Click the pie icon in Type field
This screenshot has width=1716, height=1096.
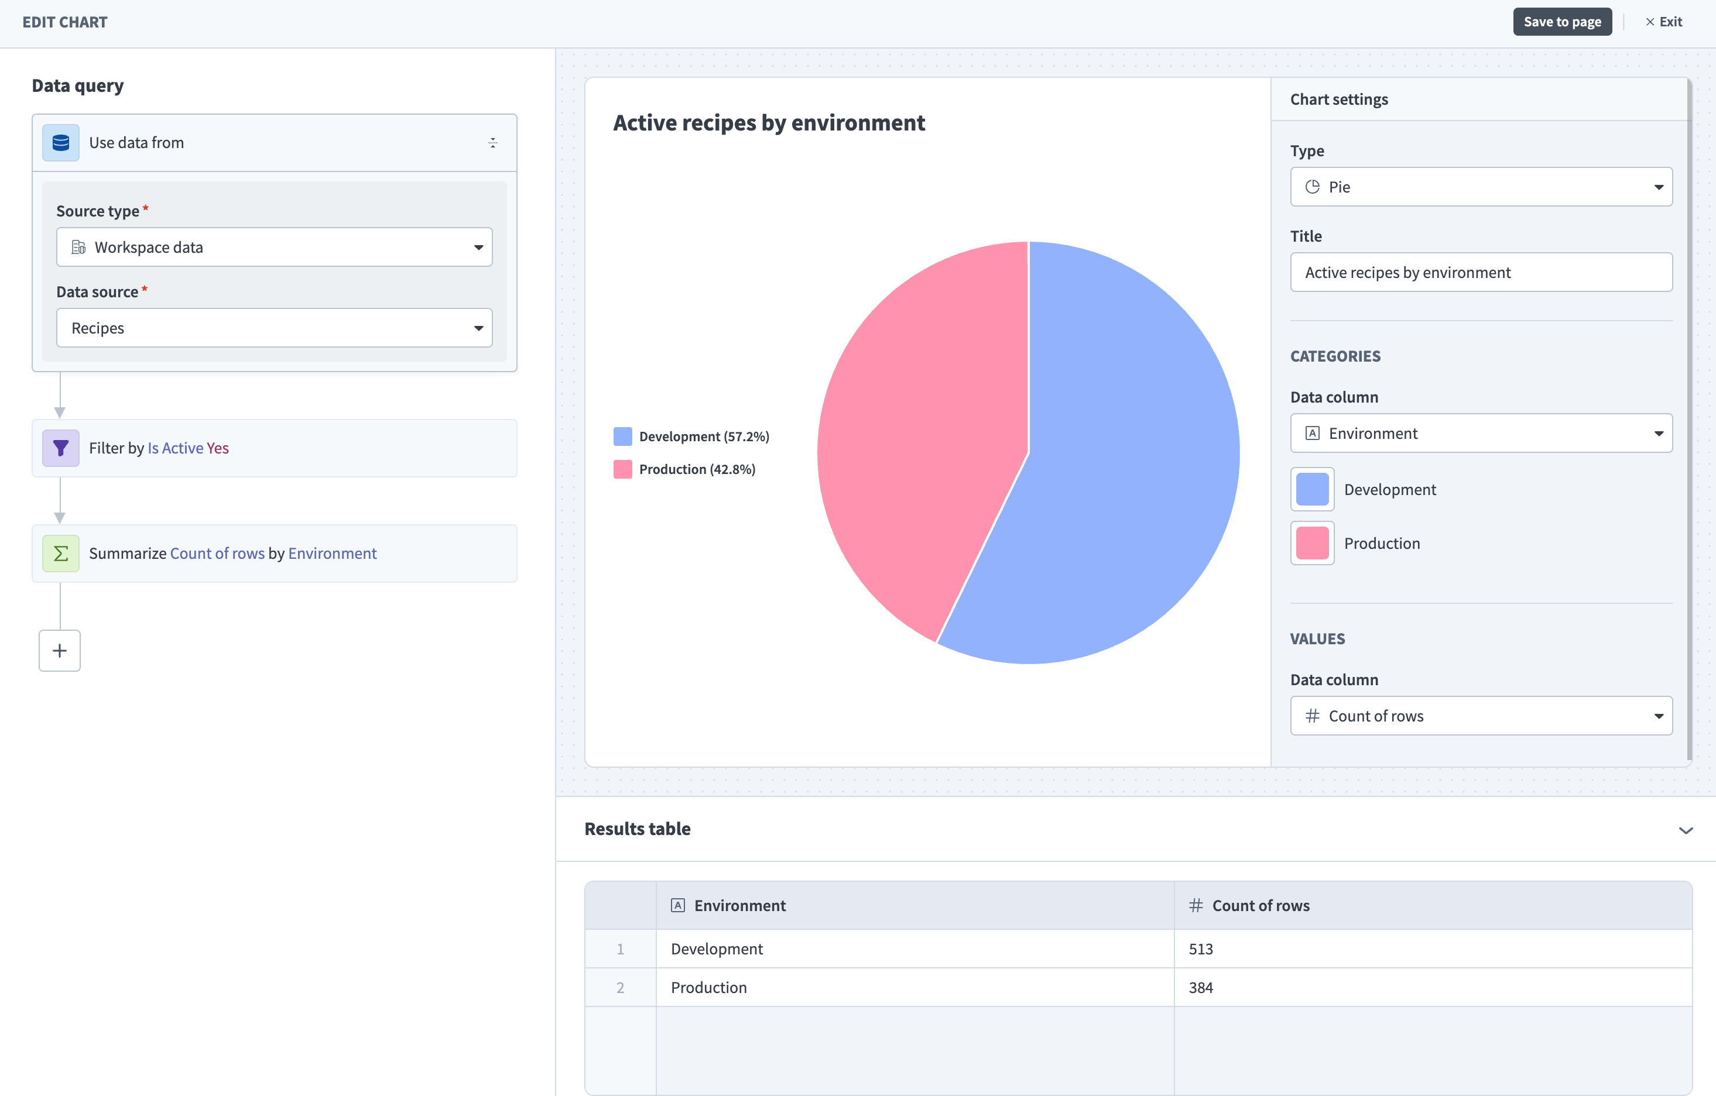[1312, 187]
